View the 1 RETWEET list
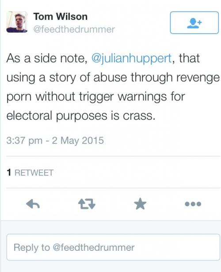The width and height of the screenshot is (221, 272). click(x=30, y=172)
